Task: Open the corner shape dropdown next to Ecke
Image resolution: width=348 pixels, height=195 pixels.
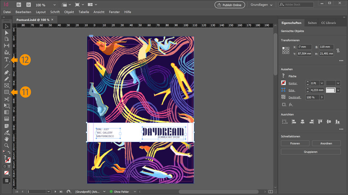Action: [x=338, y=90]
